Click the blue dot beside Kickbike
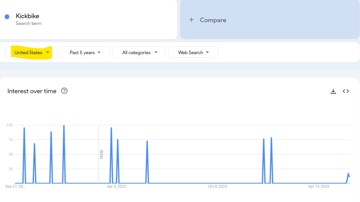360x202 pixels. tap(7, 17)
